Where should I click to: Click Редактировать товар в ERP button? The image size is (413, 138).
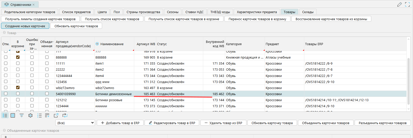[172, 123]
